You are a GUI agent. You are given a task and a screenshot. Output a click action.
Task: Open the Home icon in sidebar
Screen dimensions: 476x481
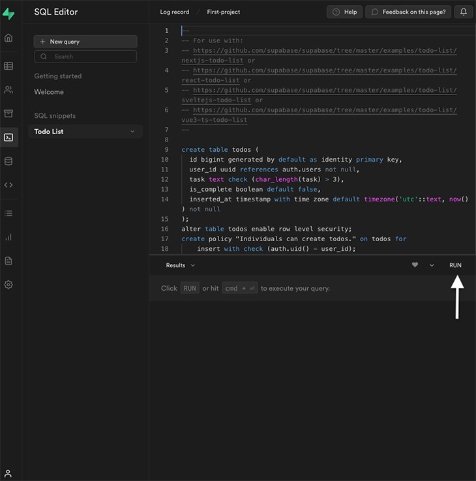pyautogui.click(x=8, y=38)
